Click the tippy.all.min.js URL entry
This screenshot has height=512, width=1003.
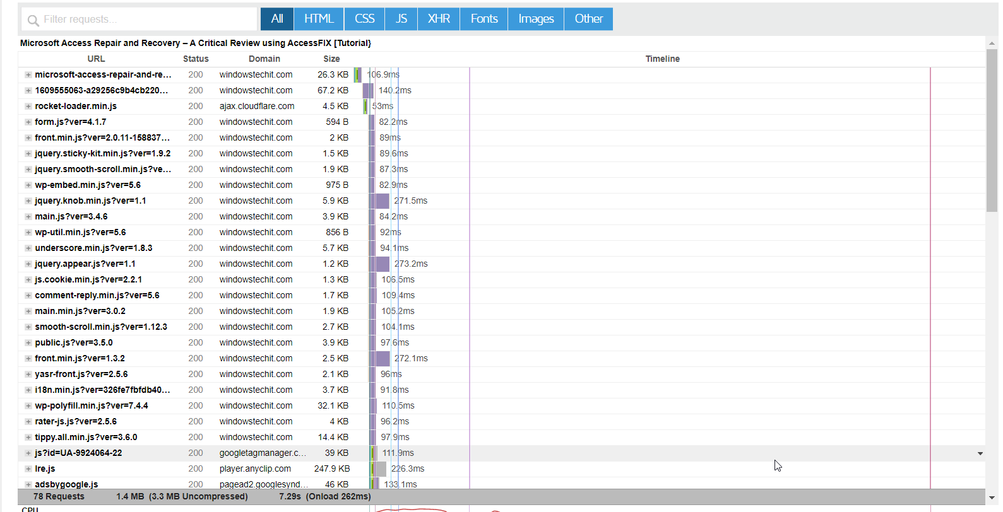point(86,437)
